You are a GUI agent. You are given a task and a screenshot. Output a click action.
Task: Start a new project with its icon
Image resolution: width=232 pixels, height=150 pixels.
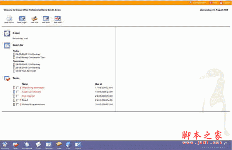point(22,19)
